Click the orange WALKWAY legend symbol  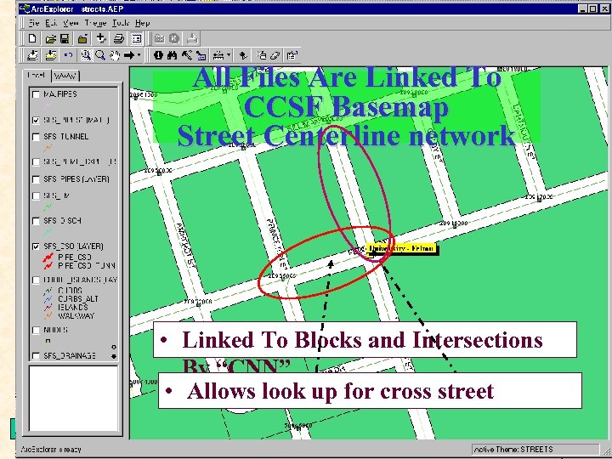pyautogui.click(x=48, y=315)
